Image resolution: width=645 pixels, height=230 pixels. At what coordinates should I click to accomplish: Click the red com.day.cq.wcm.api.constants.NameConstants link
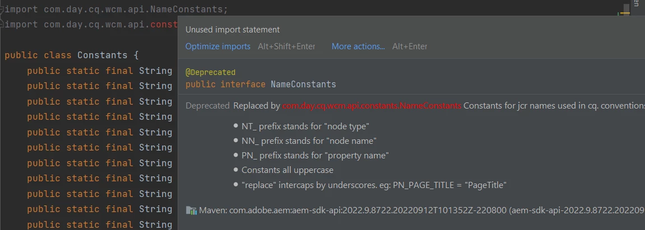click(372, 105)
